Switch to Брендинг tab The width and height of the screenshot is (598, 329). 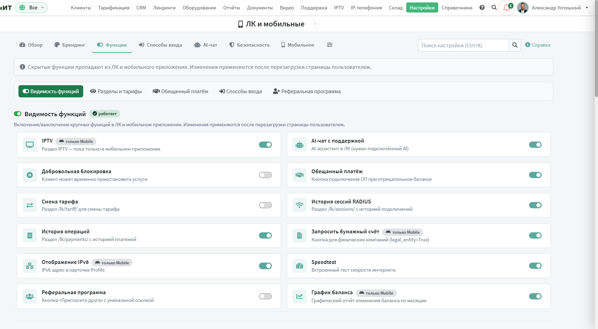70,45
